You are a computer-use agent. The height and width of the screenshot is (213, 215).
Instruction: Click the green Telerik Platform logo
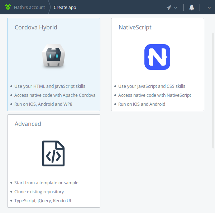8,7
